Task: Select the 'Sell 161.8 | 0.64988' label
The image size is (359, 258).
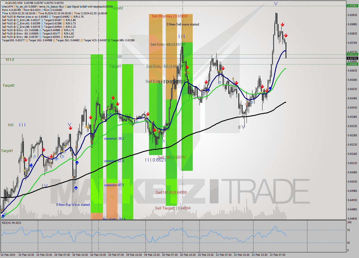Action: click(x=171, y=192)
